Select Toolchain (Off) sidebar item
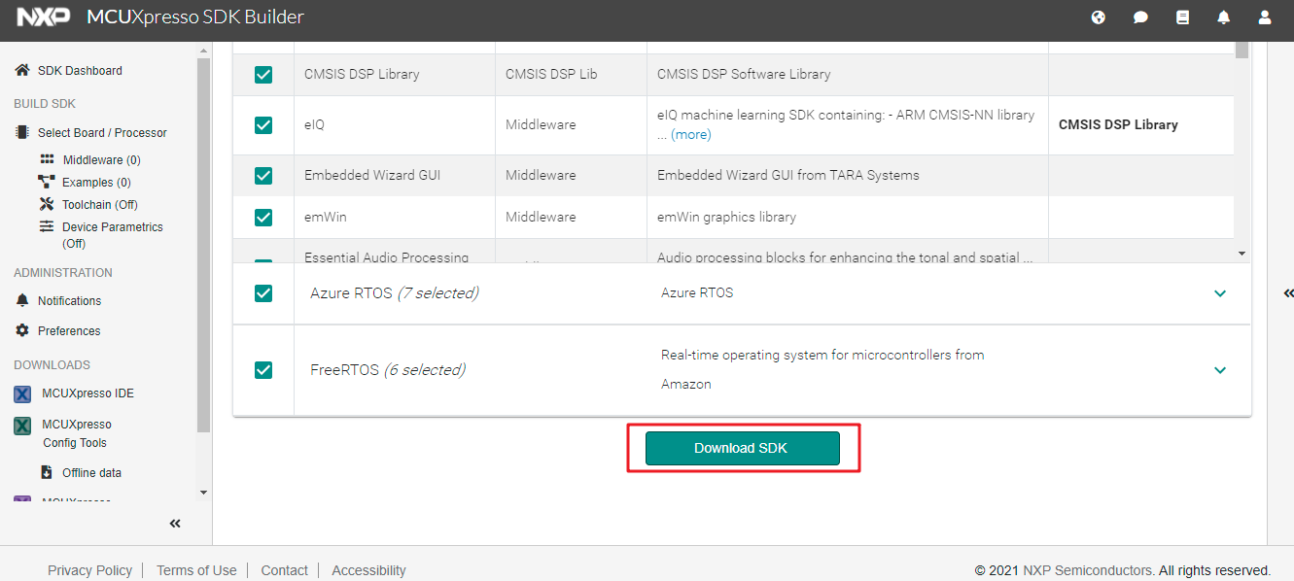1294x581 pixels. [99, 204]
